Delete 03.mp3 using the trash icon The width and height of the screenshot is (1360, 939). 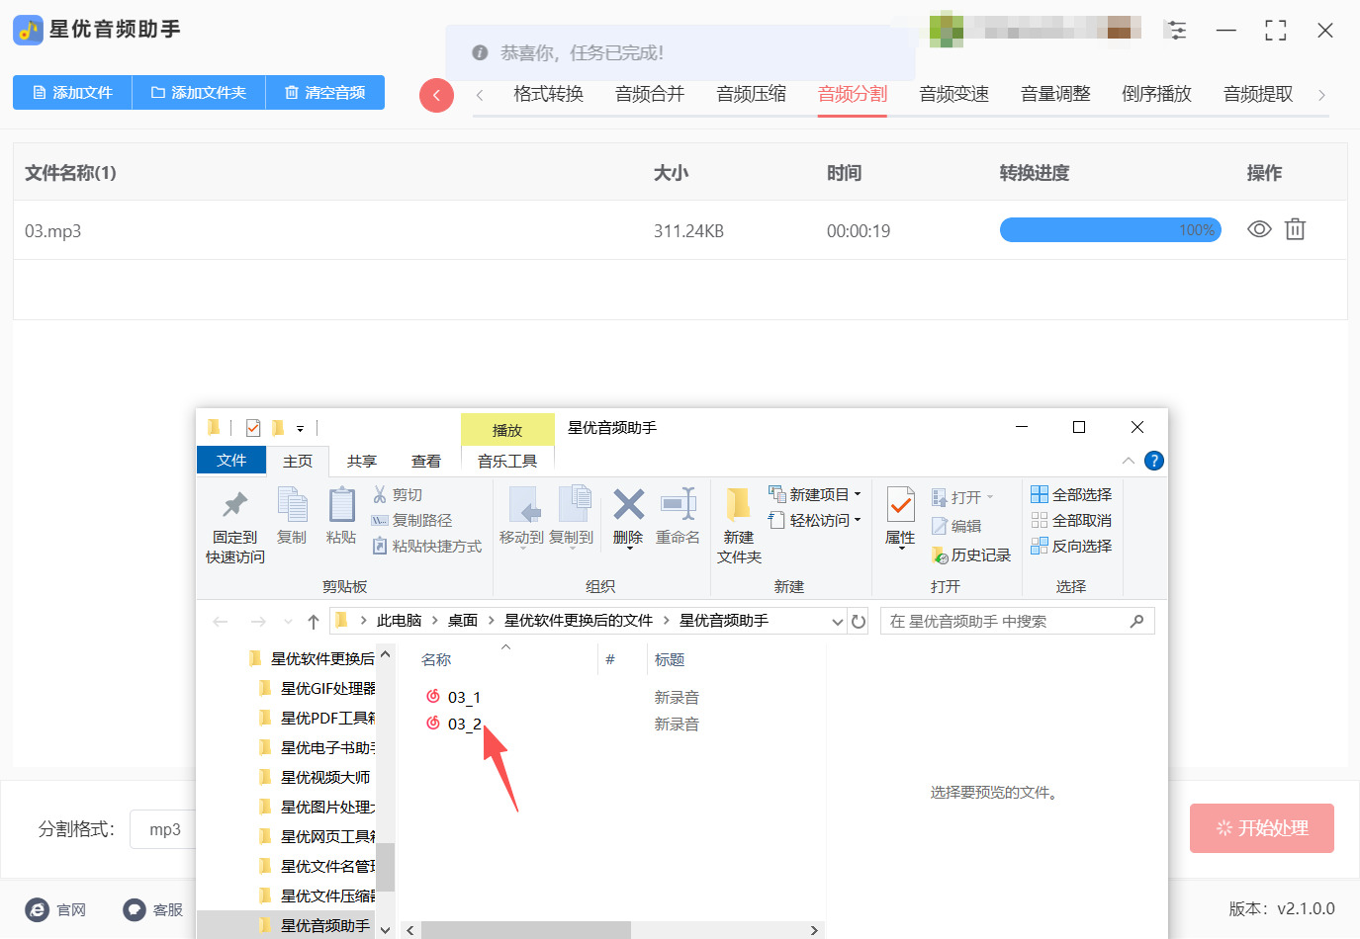click(x=1296, y=228)
